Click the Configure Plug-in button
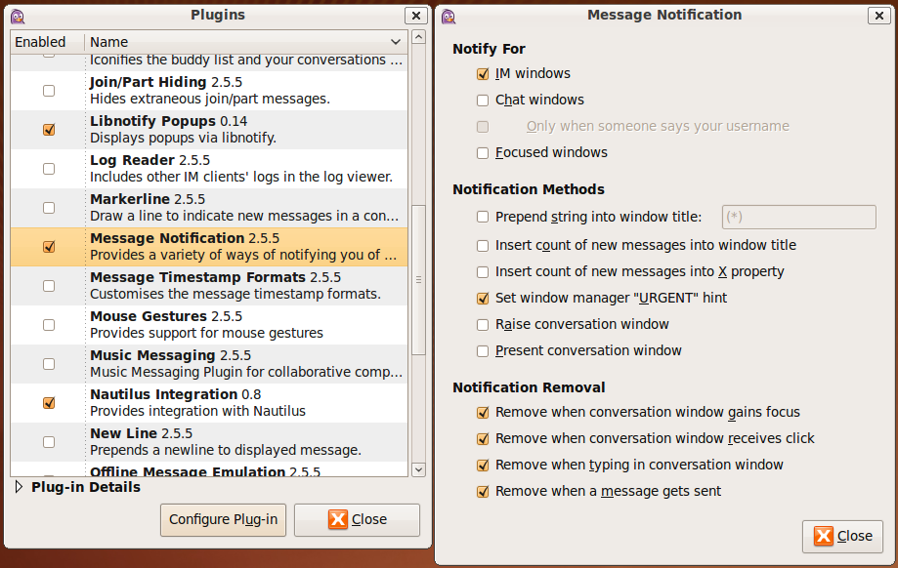Screen dimensions: 898x568 224,519
